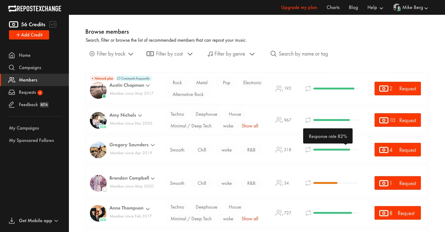Click the Home house icon in sidebar
Viewport: 445px width, 232px height.
(x=12, y=55)
